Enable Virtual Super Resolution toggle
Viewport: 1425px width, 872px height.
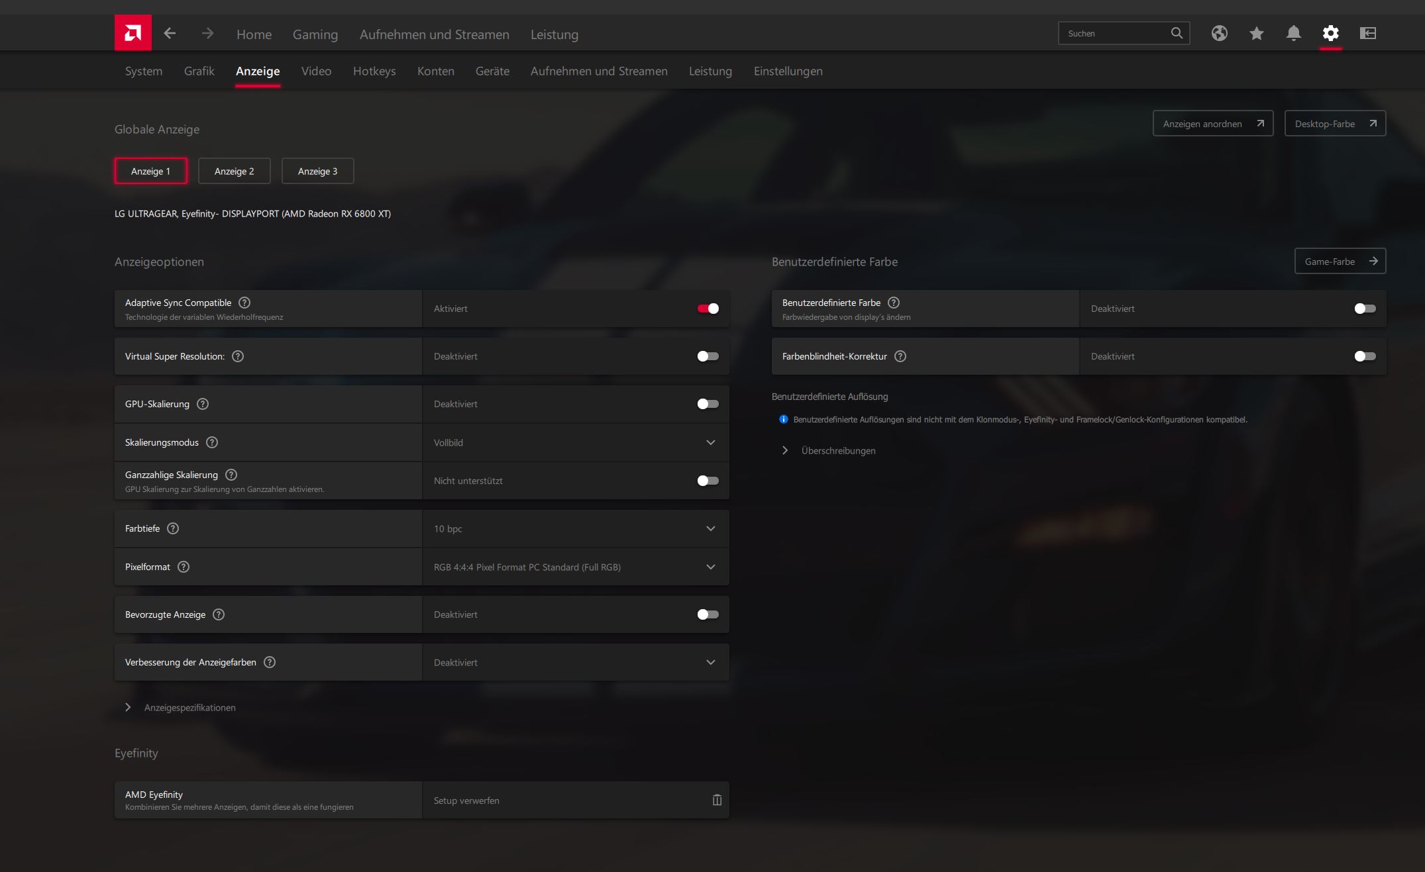(x=708, y=356)
